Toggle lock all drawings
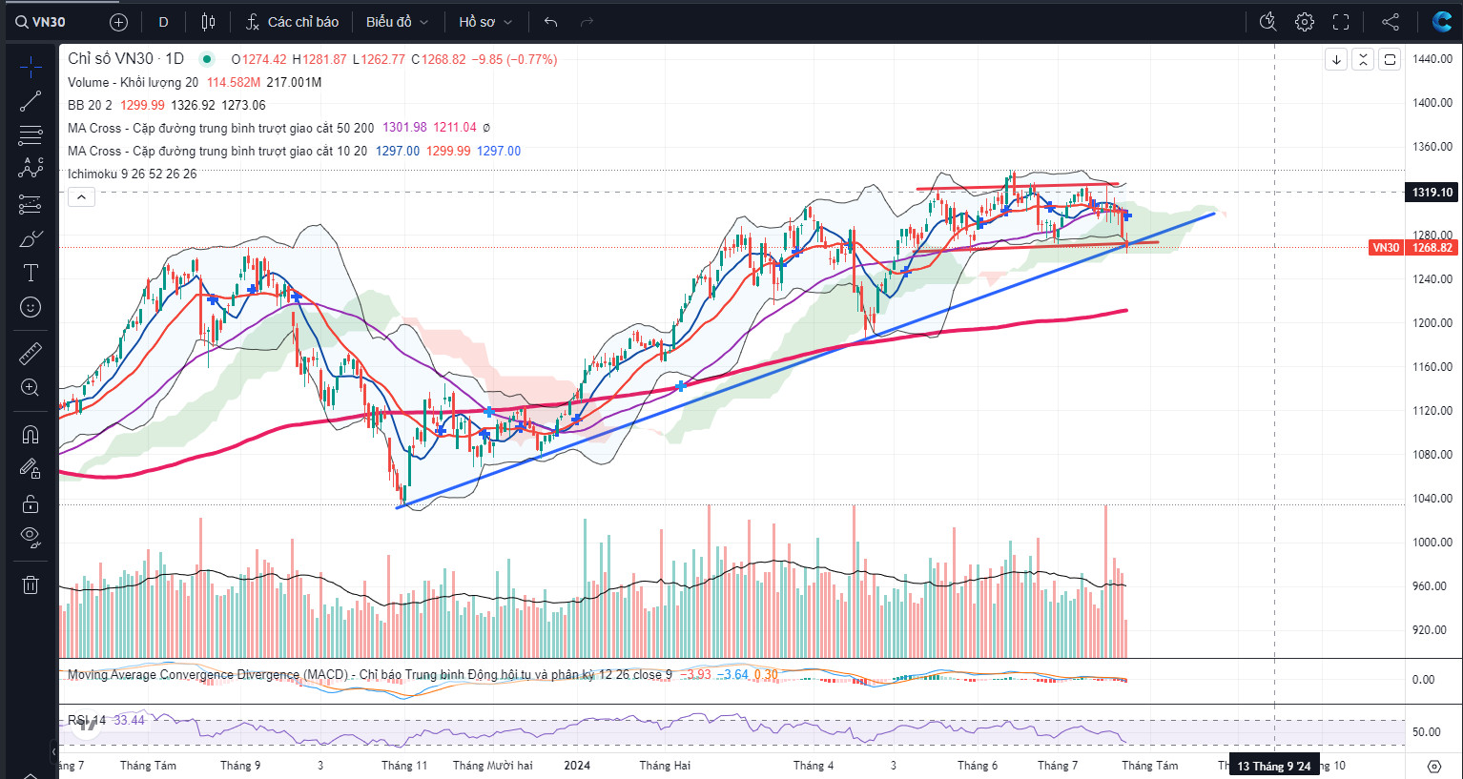The width and height of the screenshot is (1463, 779). (x=31, y=503)
